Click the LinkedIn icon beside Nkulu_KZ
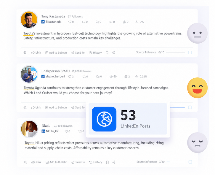 [x=43, y=131]
